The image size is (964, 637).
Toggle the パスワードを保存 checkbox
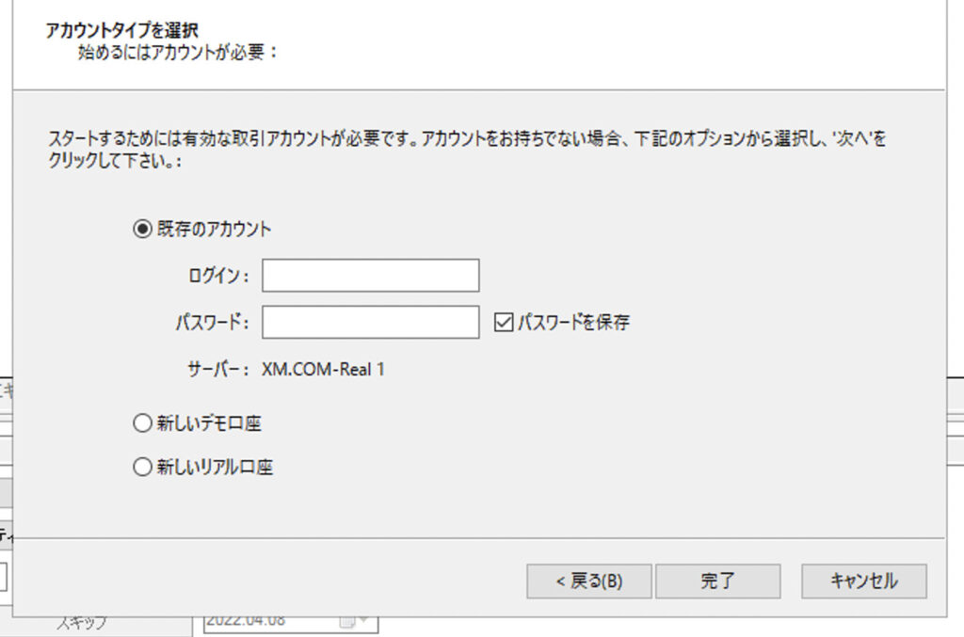503,323
